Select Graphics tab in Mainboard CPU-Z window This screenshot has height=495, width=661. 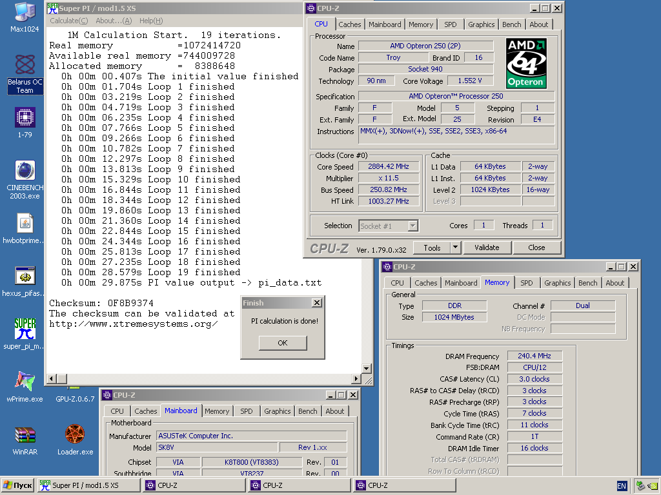[x=277, y=411]
